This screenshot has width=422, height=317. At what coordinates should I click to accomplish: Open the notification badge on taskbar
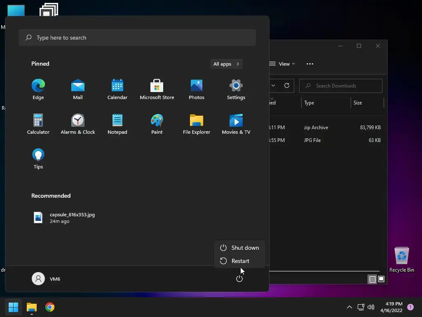click(410, 307)
